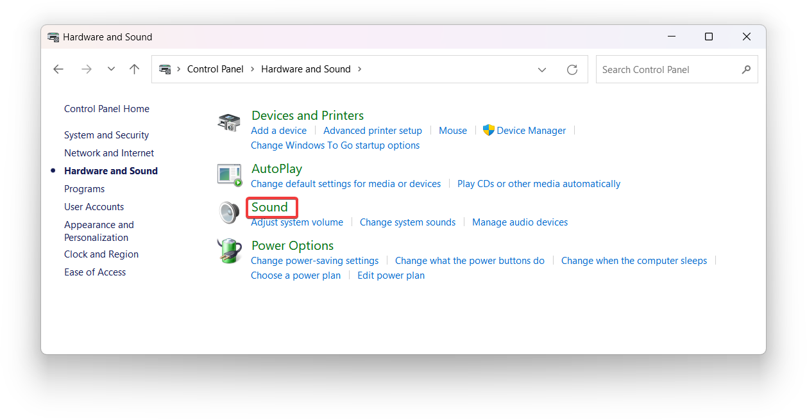
Task: Open the Sound heading link
Action: pyautogui.click(x=269, y=207)
